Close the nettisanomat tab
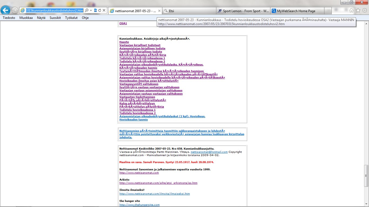Viewport: 369px width, 207px height. point(159,11)
